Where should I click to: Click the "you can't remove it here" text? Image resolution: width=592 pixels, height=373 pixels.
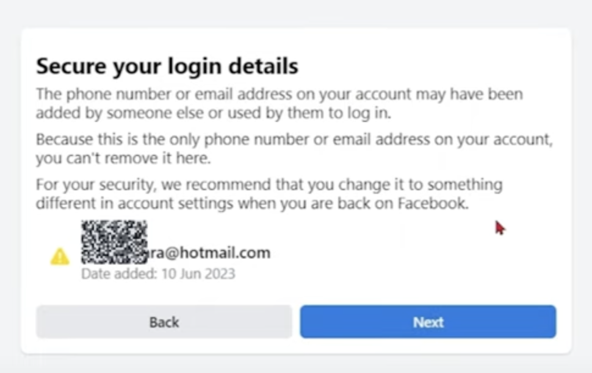pyautogui.click(x=123, y=158)
